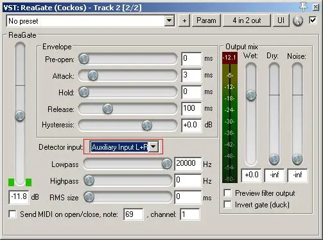Enable Send MIDI on open/close checkbox

[12, 214]
